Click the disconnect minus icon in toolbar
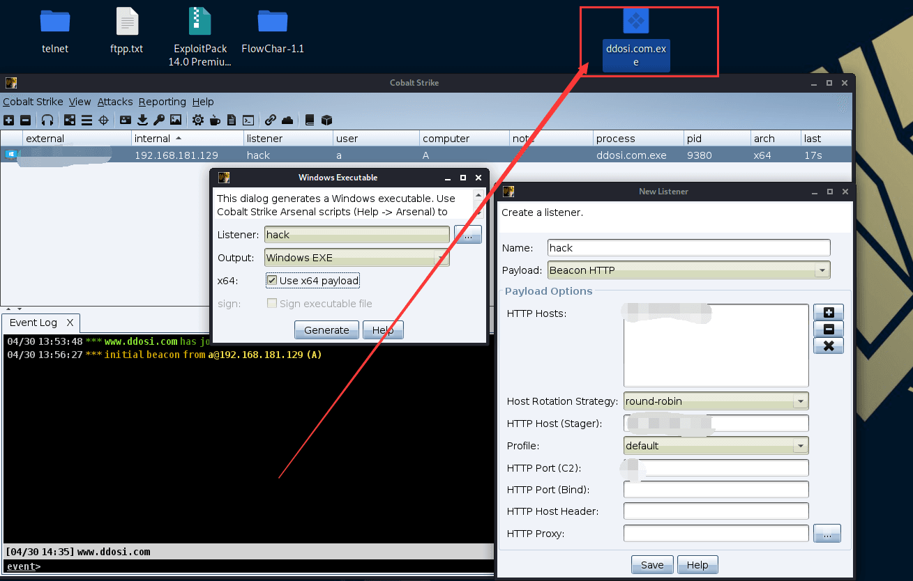The height and width of the screenshot is (581, 913). point(26,120)
